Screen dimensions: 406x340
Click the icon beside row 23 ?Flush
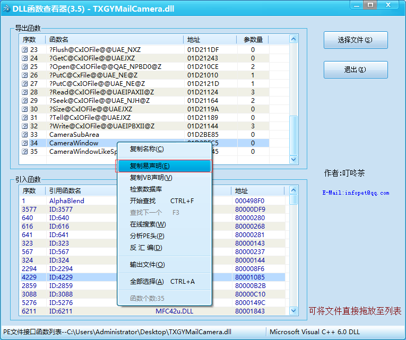point(24,50)
